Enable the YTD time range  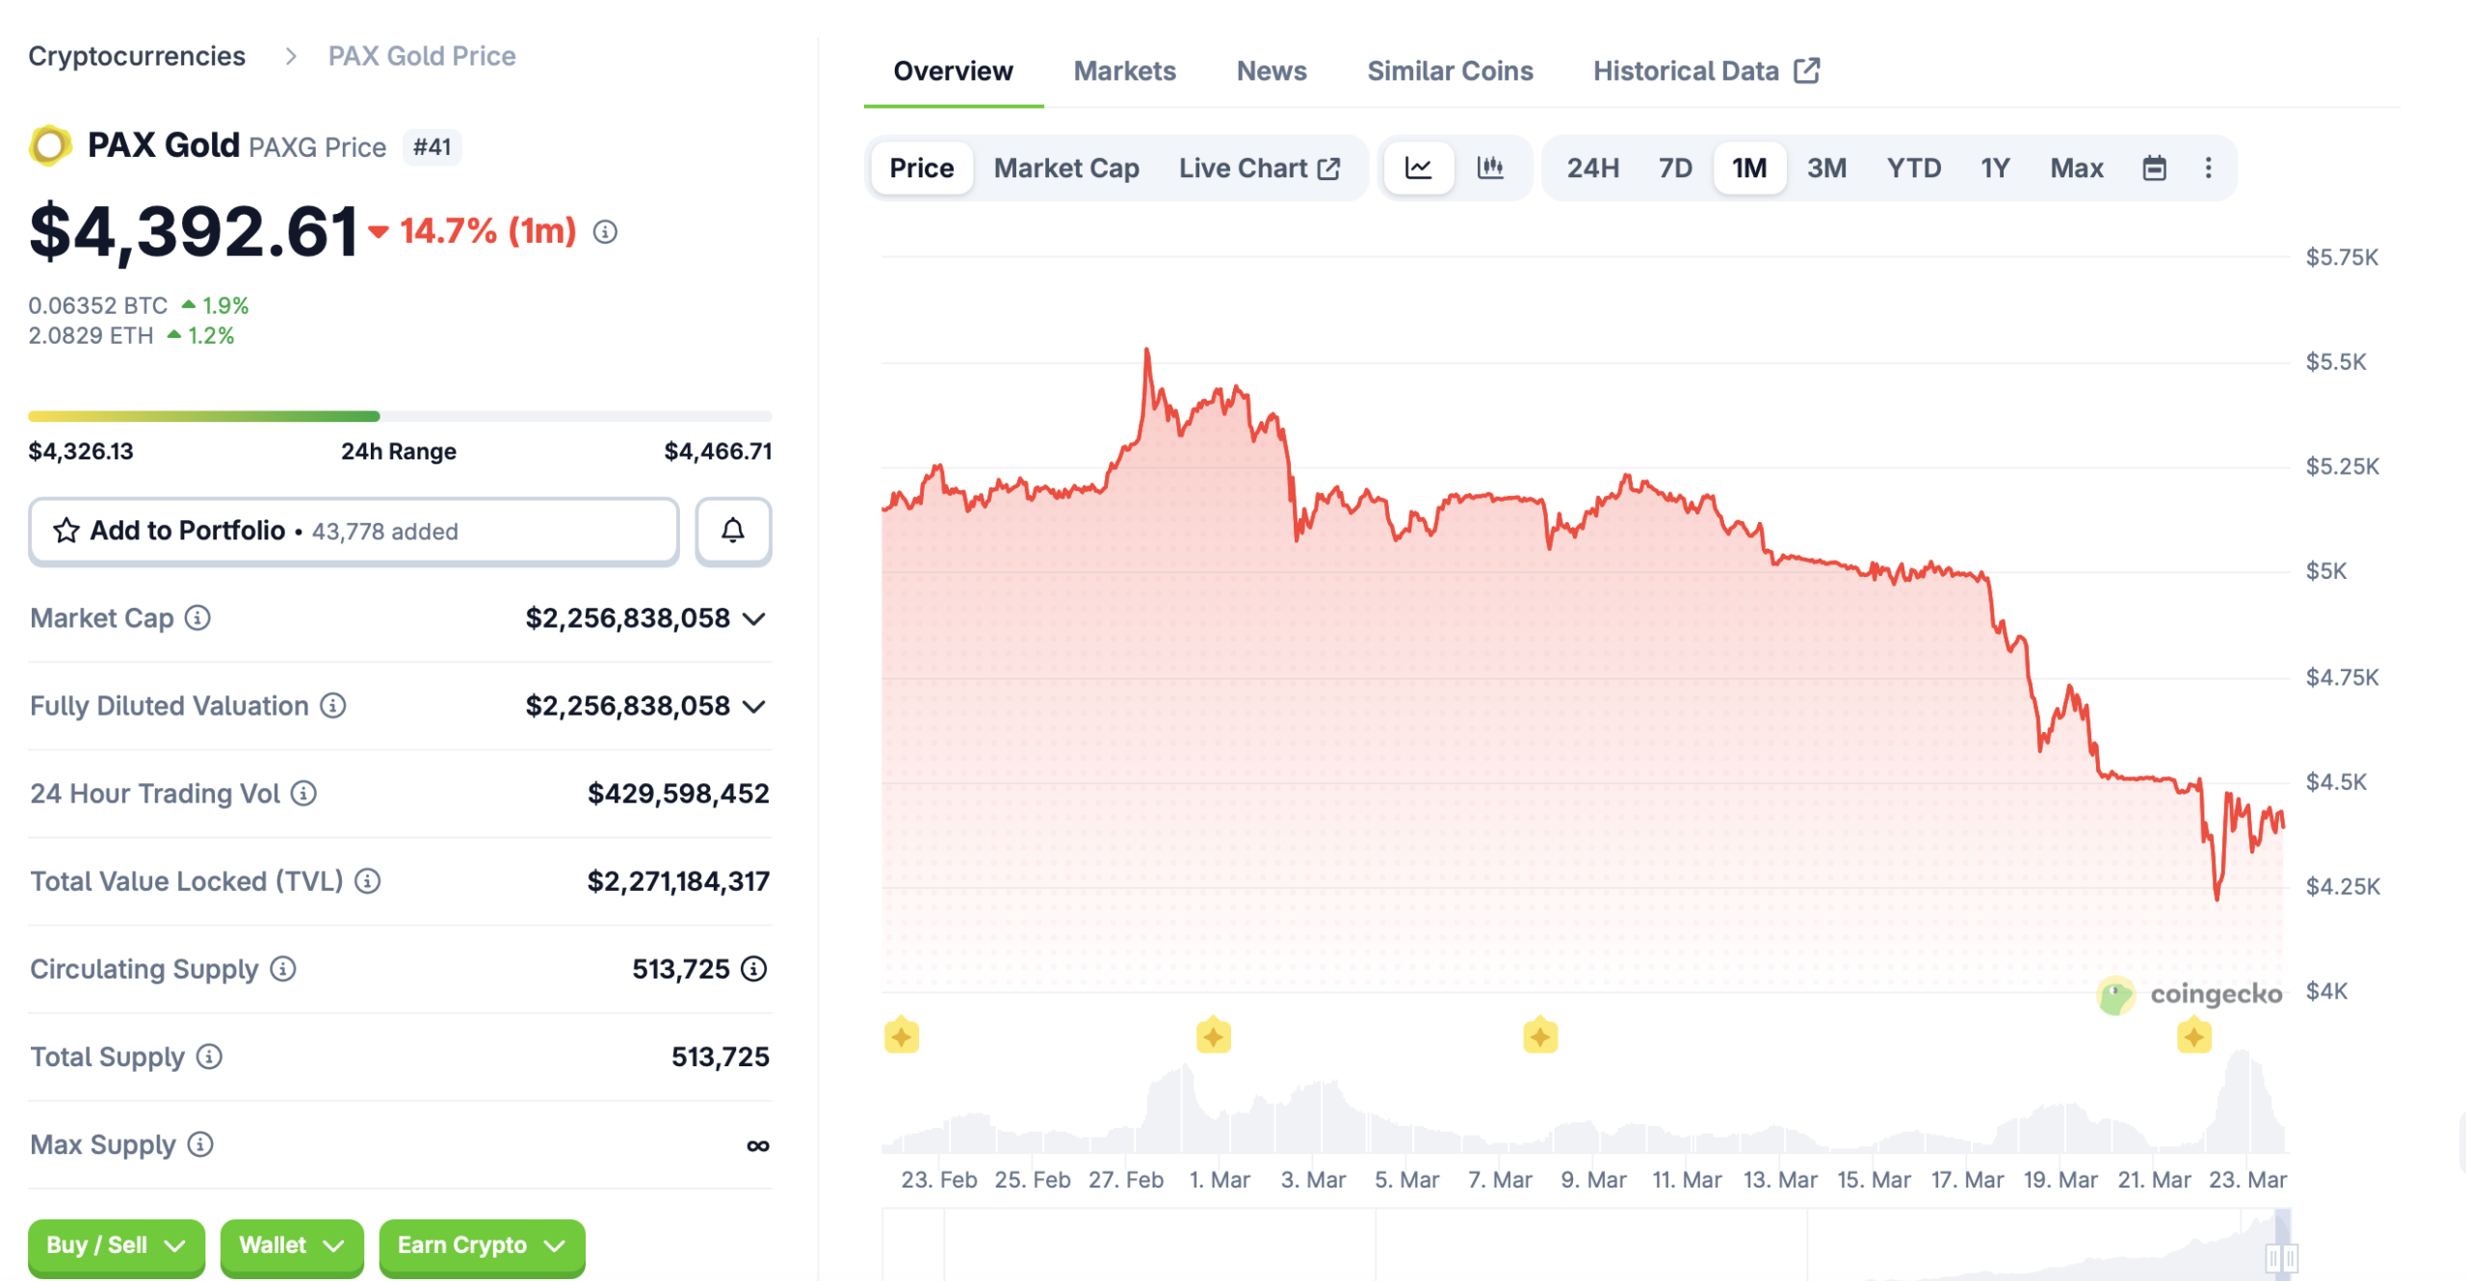pyautogui.click(x=1914, y=167)
